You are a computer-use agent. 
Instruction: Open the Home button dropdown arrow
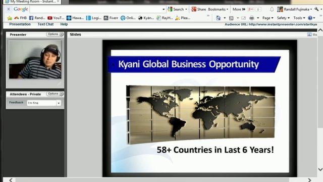225,18
